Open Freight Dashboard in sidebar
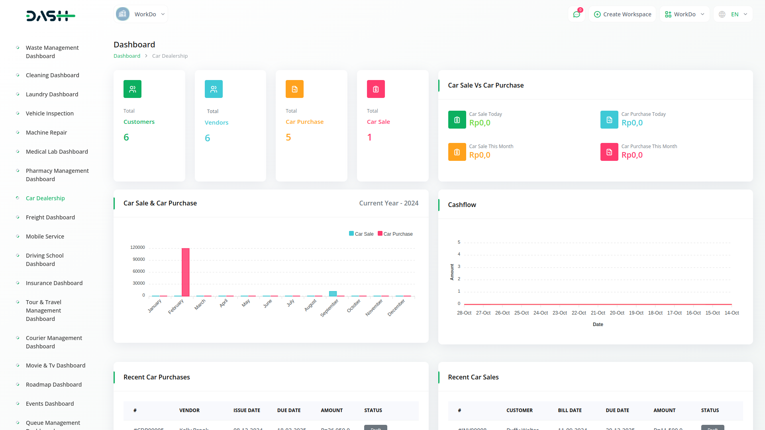Image resolution: width=765 pixels, height=430 pixels. (50, 217)
